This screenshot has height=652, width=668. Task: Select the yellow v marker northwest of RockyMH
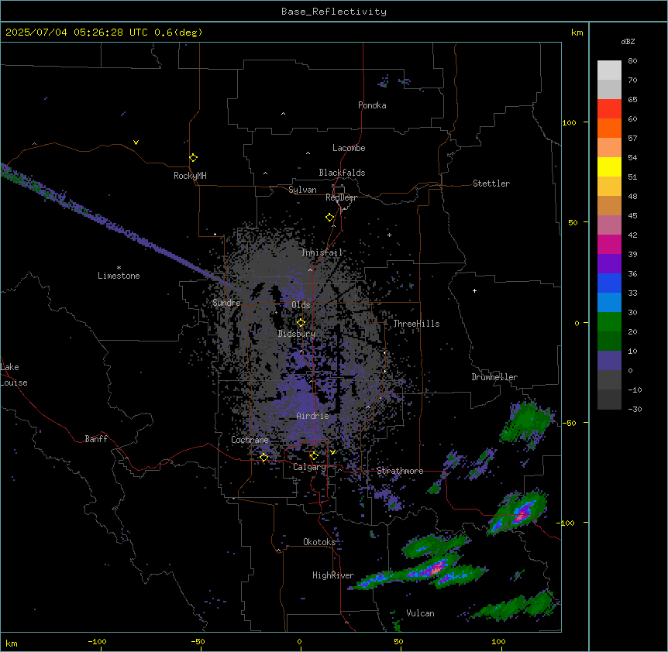click(136, 142)
